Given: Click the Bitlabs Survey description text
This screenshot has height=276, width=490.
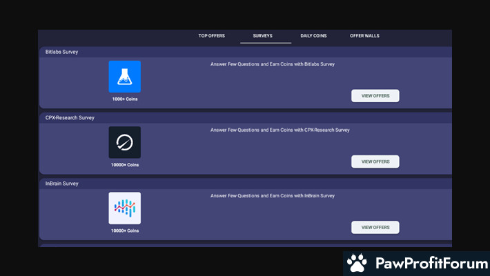Looking at the screenshot, I should pyautogui.click(x=273, y=64).
